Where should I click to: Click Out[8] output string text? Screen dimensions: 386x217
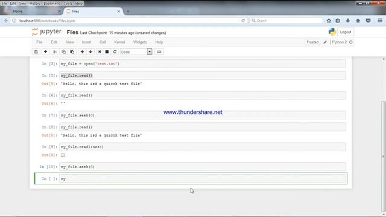click(101, 135)
